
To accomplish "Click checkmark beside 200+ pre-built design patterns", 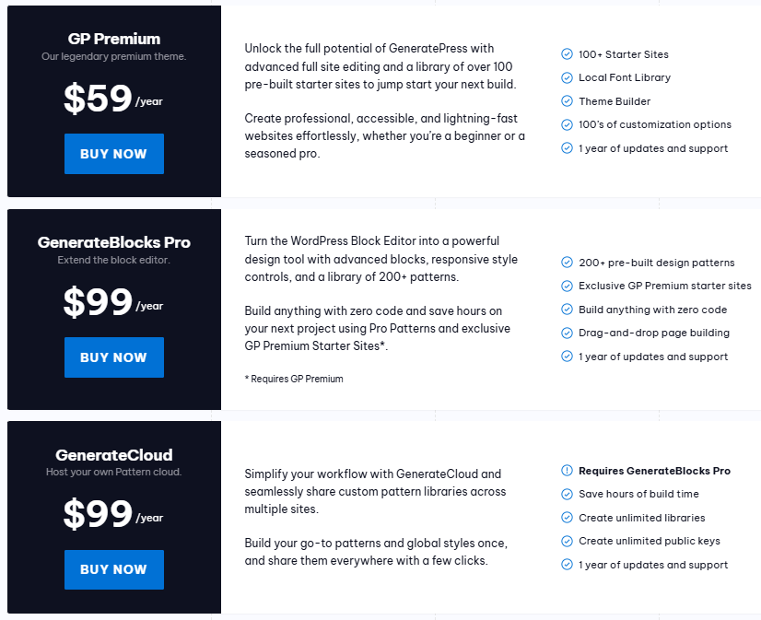I will (567, 263).
